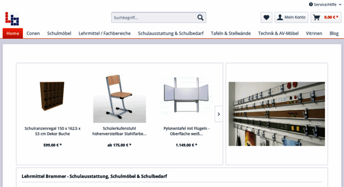The image size is (344, 187).
Task: Open the shopping cart icon
Action: [317, 17]
